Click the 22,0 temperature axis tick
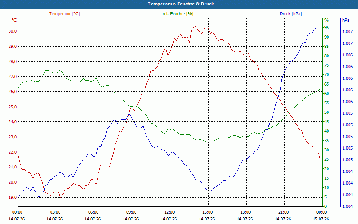The height and width of the screenshot is (224, 358). click(x=13, y=152)
